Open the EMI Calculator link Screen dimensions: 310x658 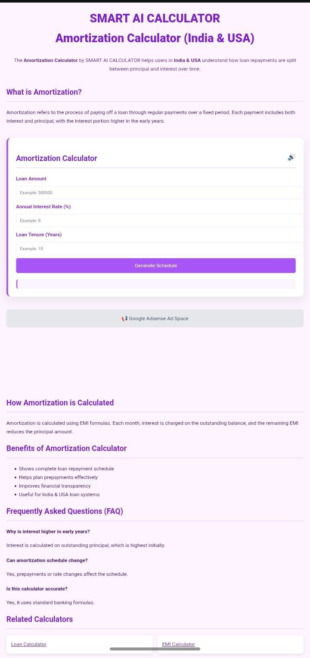click(178, 644)
